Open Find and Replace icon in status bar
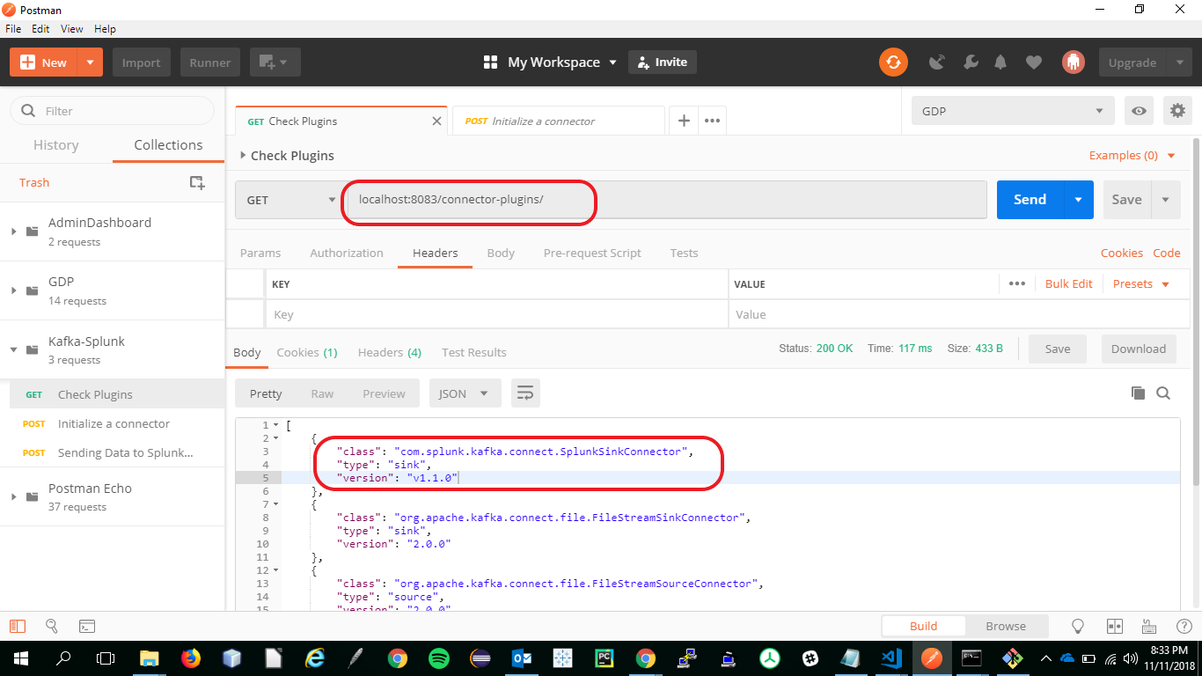The width and height of the screenshot is (1202, 676). (51, 626)
